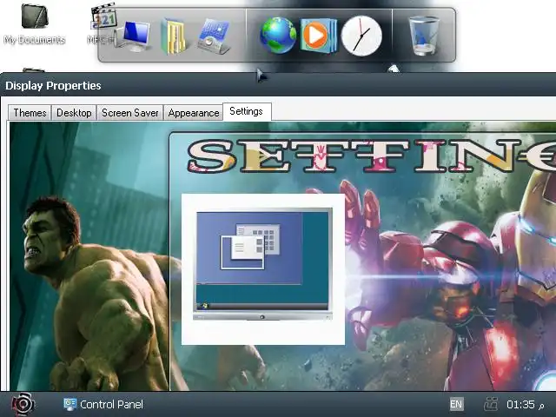Image resolution: width=556 pixels, height=417 pixels.
Task: Open the Appearance tab
Action: tap(194, 113)
